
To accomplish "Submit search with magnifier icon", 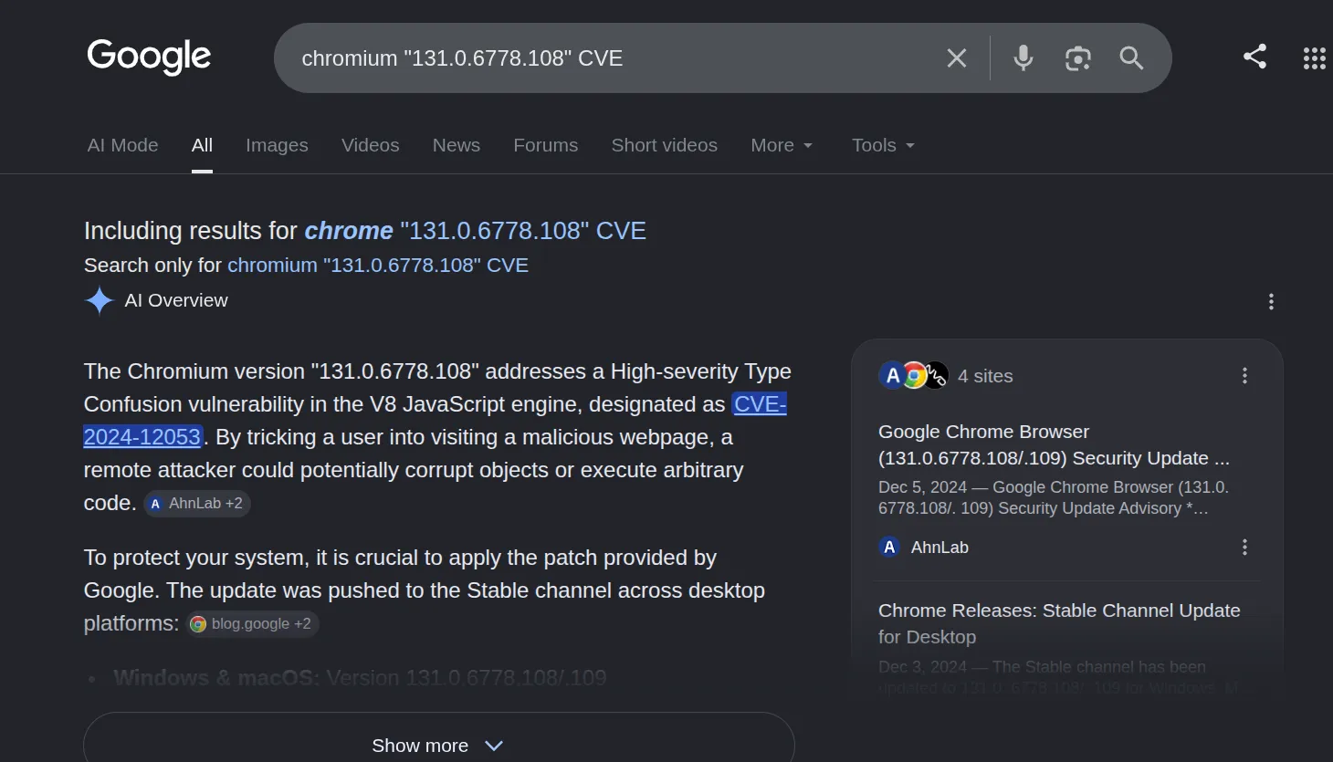I will pyautogui.click(x=1131, y=58).
